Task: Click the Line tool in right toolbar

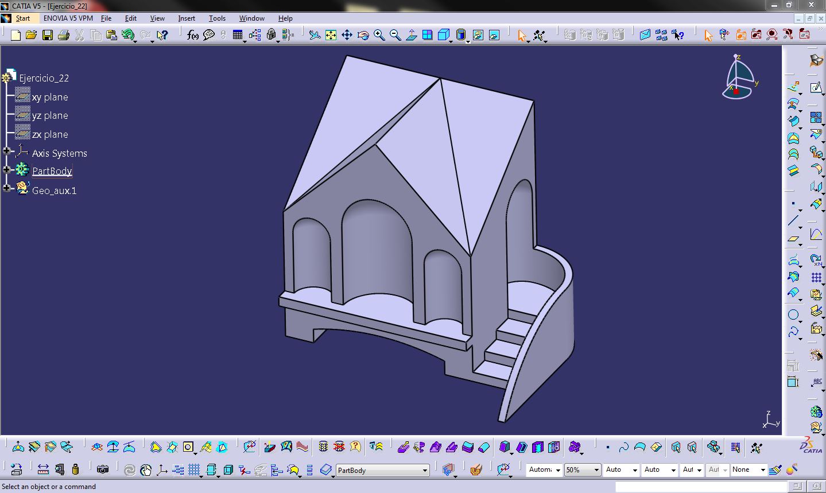Action: [793, 220]
